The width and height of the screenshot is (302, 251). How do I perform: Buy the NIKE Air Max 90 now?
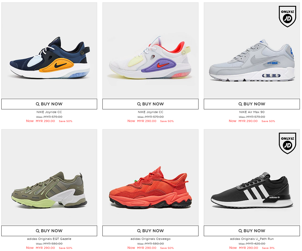[x=252, y=104]
